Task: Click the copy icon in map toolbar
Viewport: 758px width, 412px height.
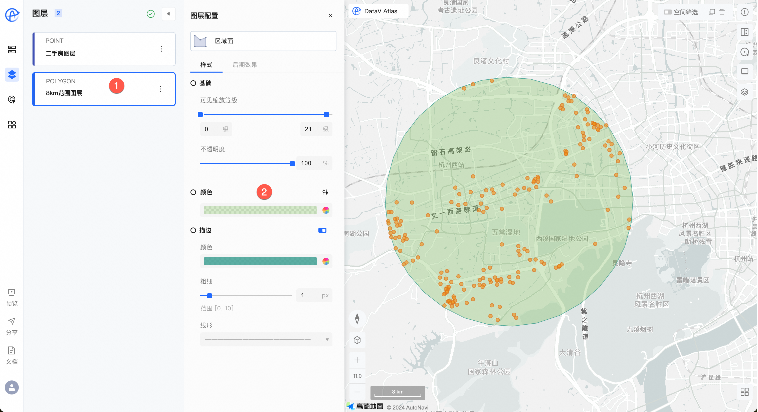Action: (x=711, y=12)
